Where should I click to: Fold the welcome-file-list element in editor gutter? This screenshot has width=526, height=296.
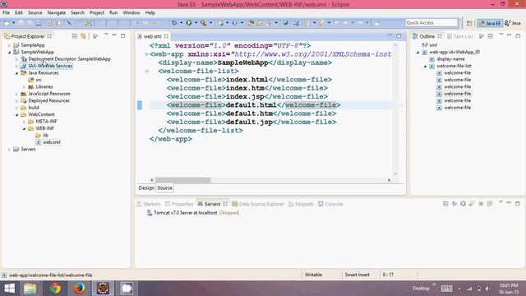tap(146, 72)
